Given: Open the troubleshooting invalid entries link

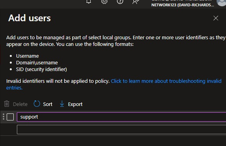Looking at the screenshot, I should click(x=166, y=81).
